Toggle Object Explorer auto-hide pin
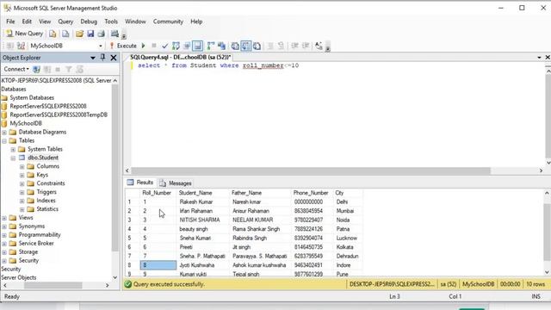Image resolution: width=551 pixels, height=310 pixels. tap(102, 58)
